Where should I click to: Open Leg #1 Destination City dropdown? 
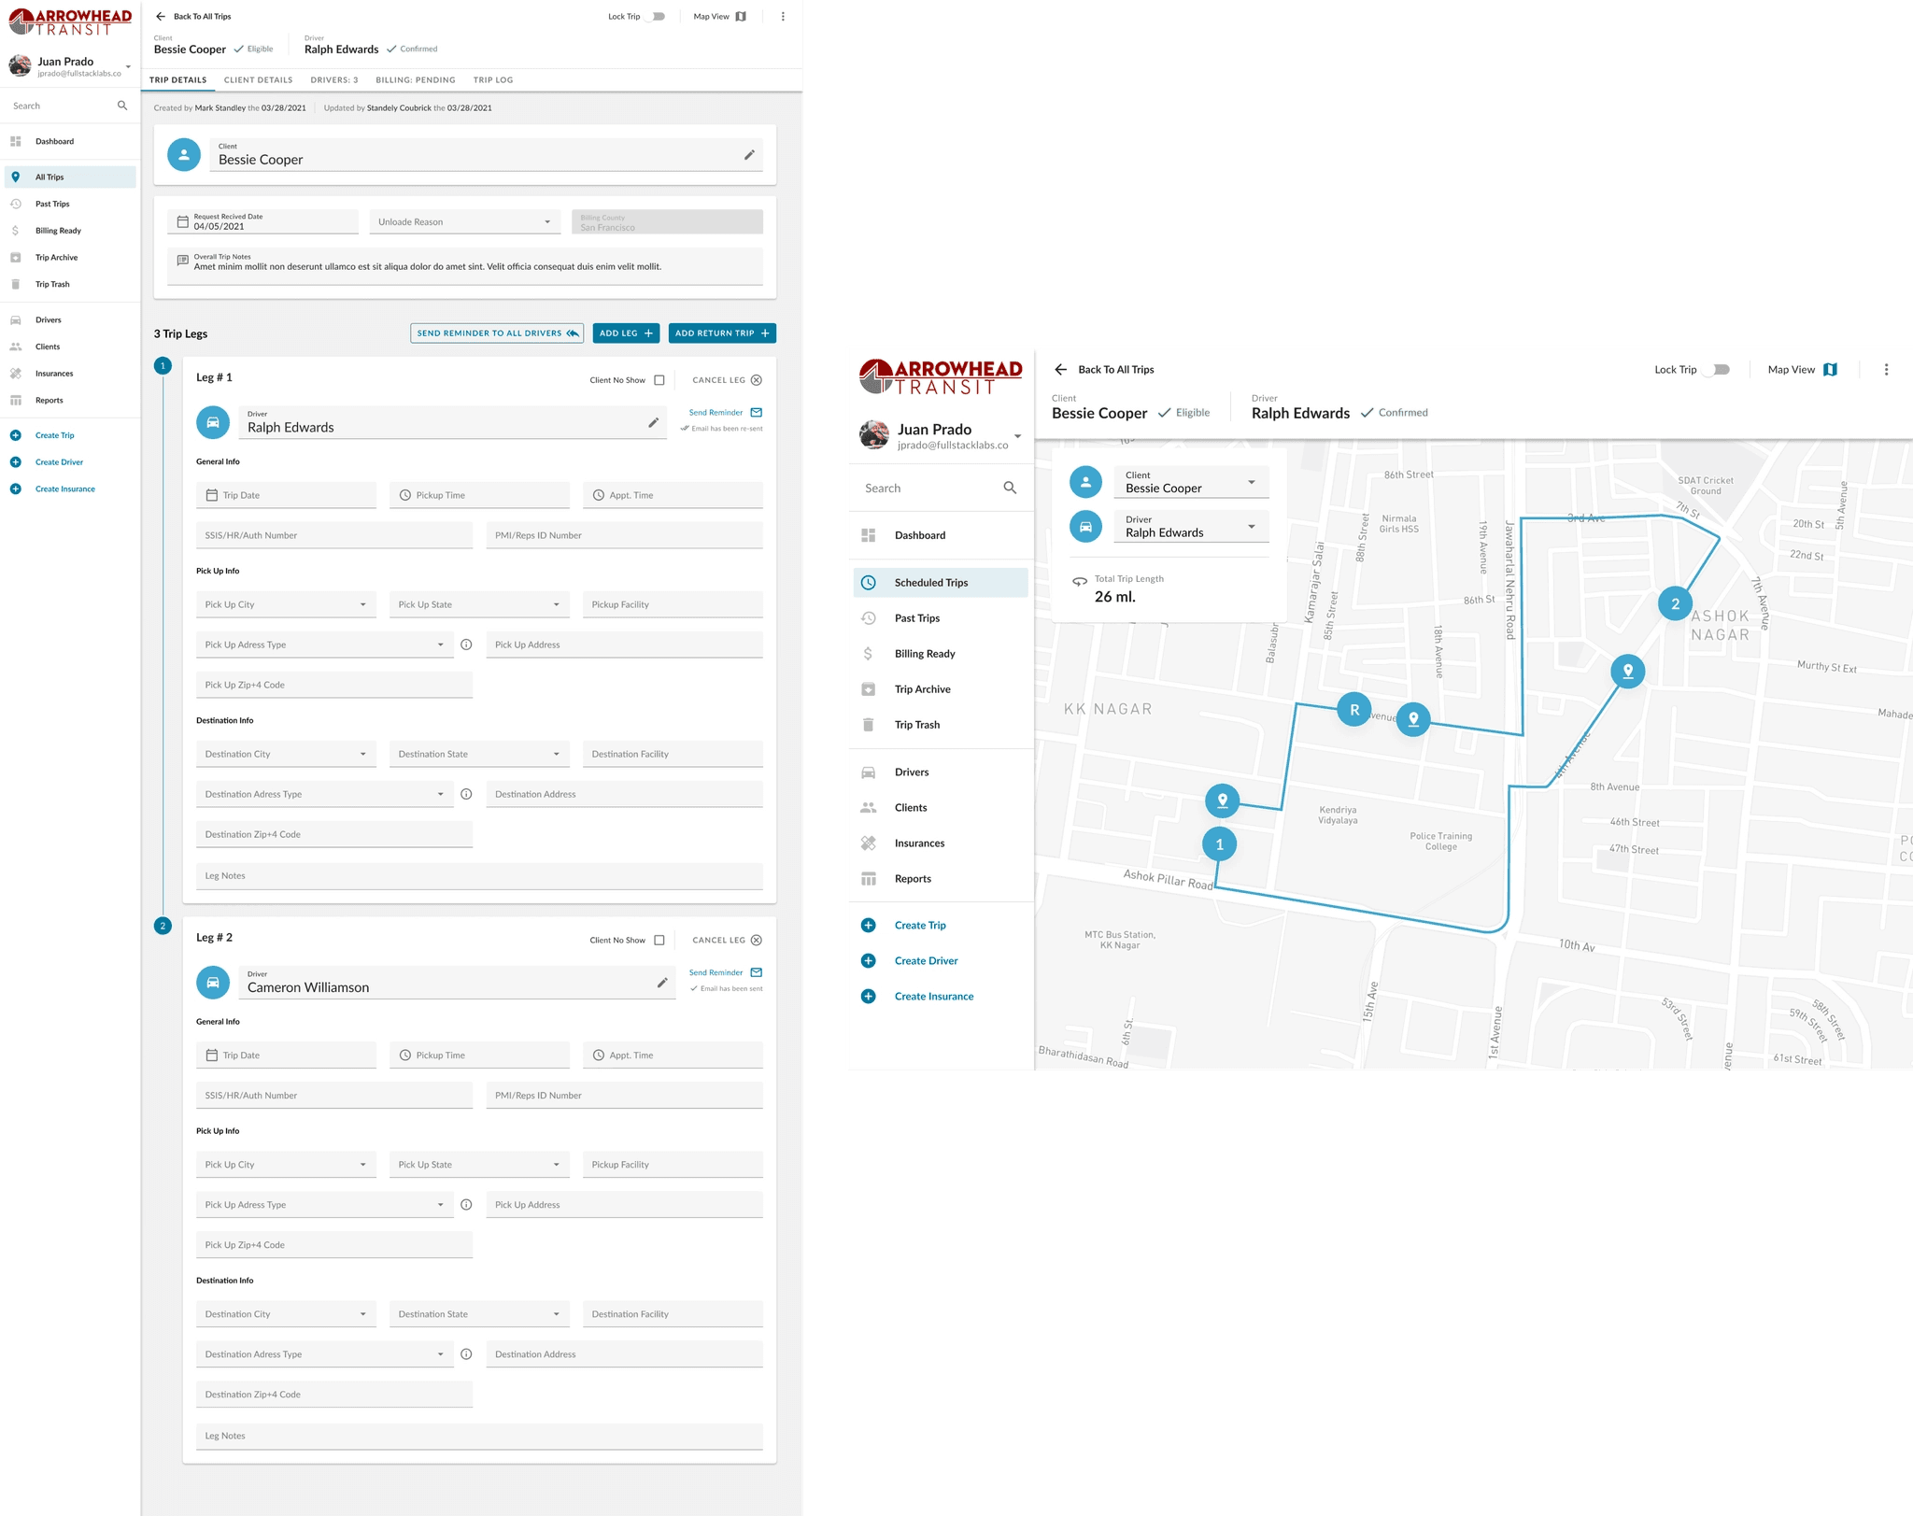click(286, 754)
